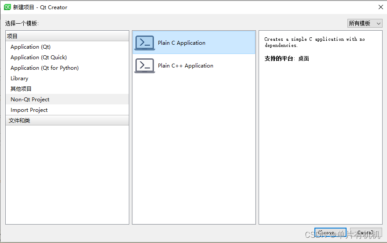Click the 项目 section header
The height and width of the screenshot is (243, 387).
pyautogui.click(x=67, y=36)
